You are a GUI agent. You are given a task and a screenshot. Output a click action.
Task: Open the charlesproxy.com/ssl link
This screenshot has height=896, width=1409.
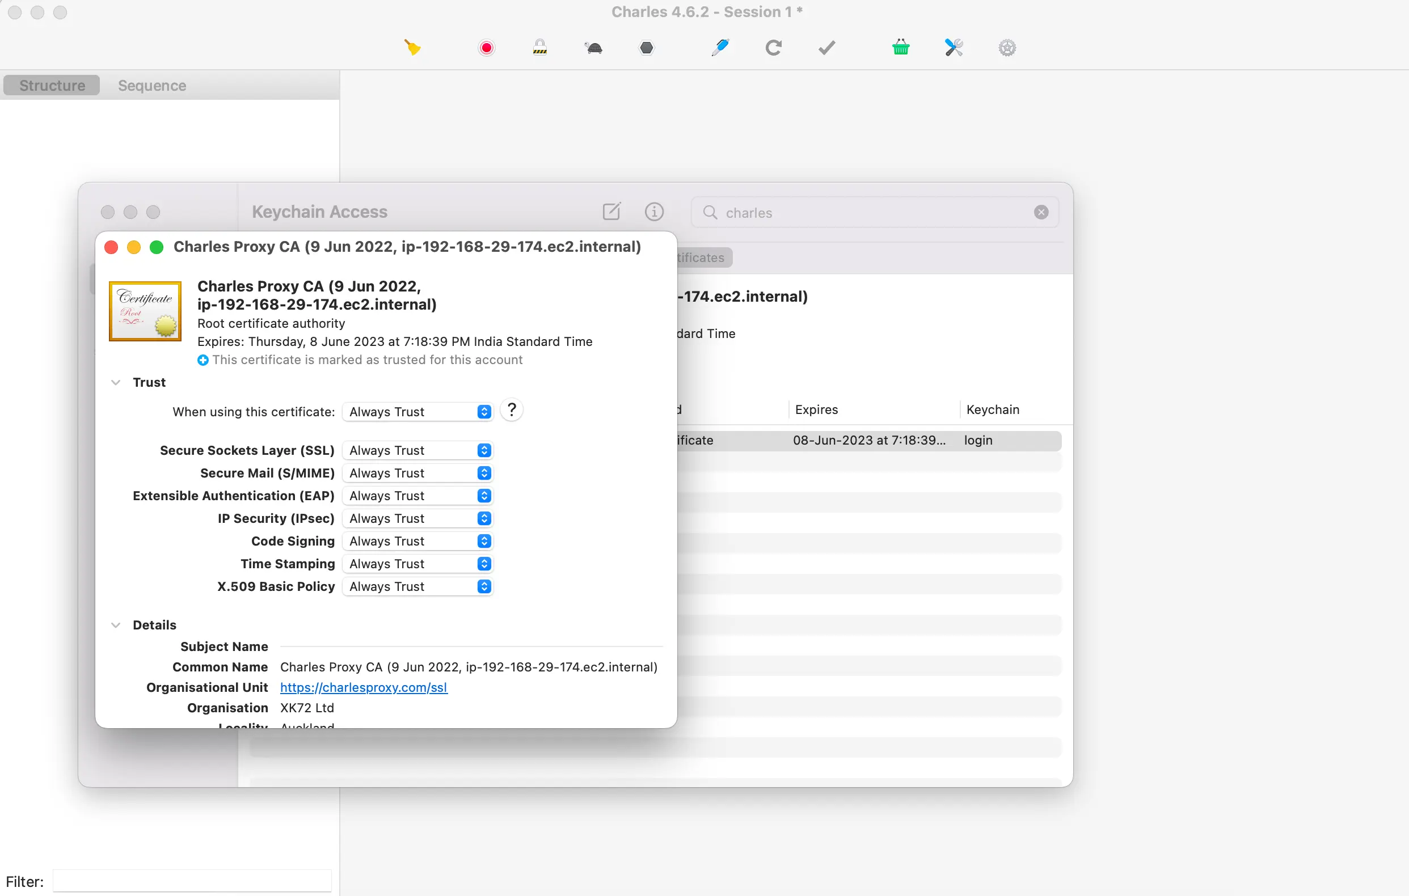click(364, 687)
